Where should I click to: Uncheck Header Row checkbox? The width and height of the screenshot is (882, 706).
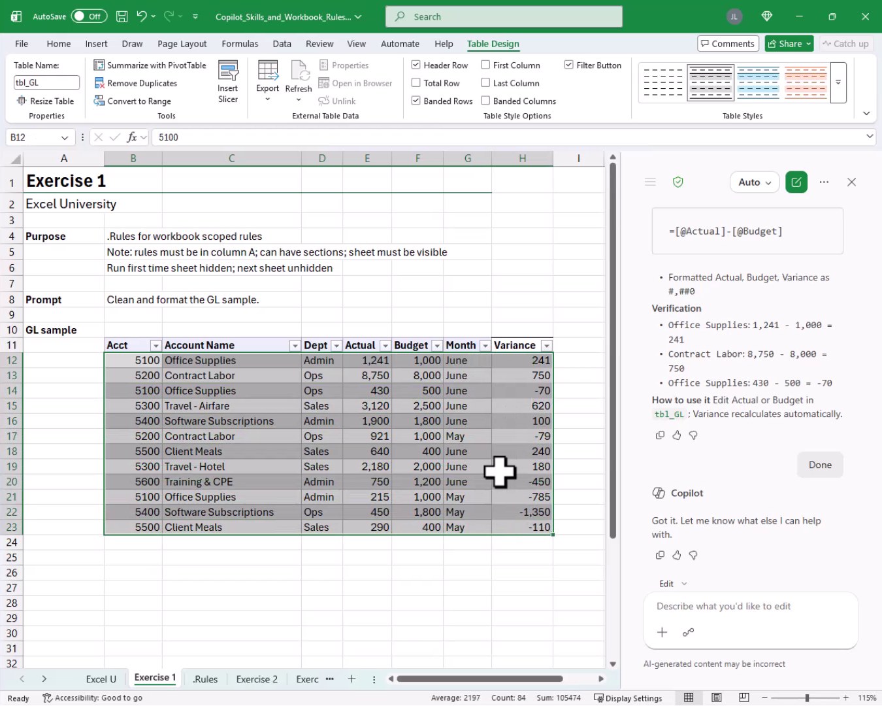416,65
